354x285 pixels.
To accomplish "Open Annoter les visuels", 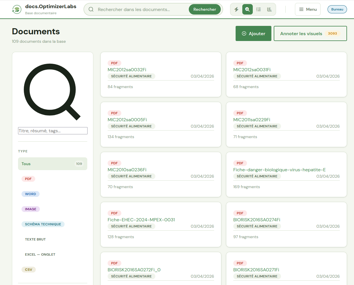I will (x=310, y=33).
